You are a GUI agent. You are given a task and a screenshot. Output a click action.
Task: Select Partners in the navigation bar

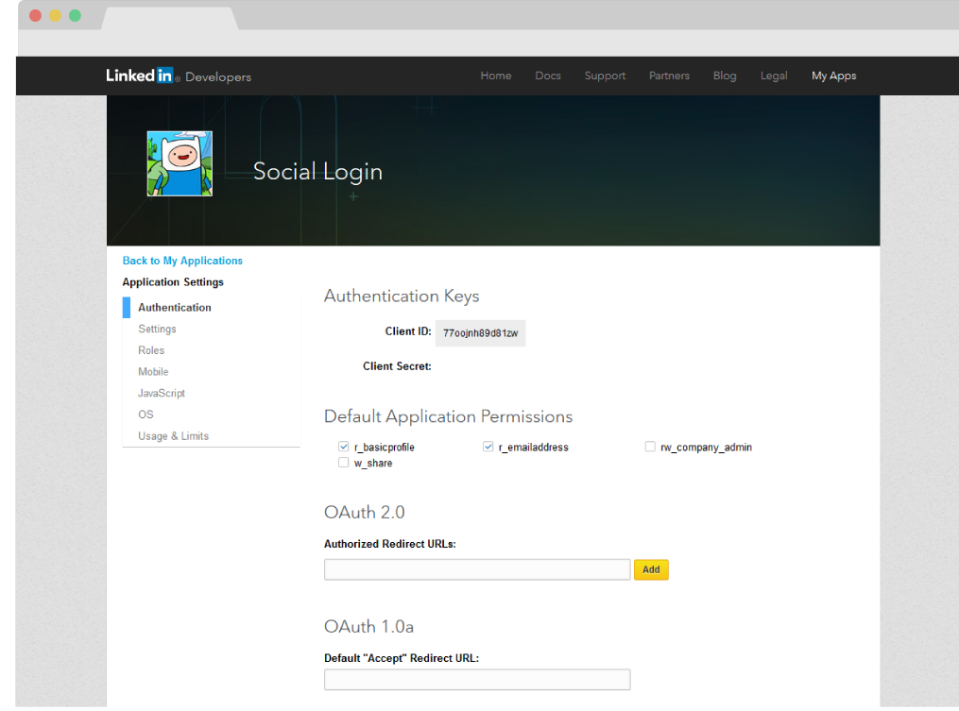point(669,76)
